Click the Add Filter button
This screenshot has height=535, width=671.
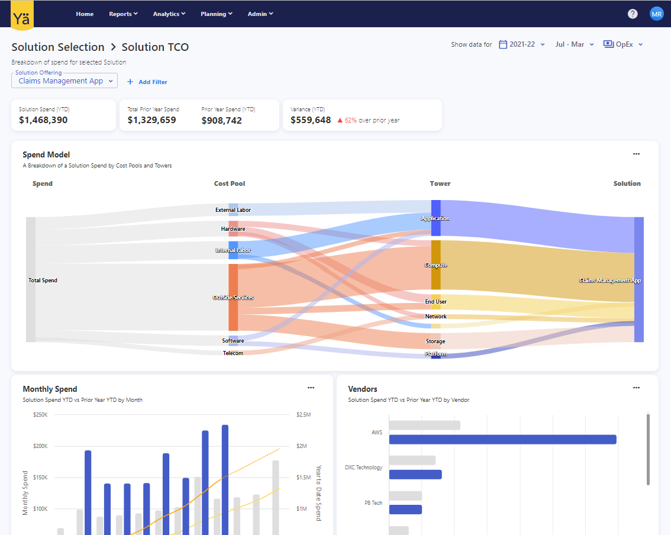pos(147,82)
